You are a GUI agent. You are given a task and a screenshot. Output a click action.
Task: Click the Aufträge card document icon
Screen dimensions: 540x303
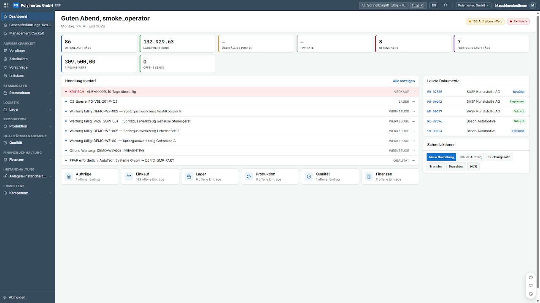69,177
